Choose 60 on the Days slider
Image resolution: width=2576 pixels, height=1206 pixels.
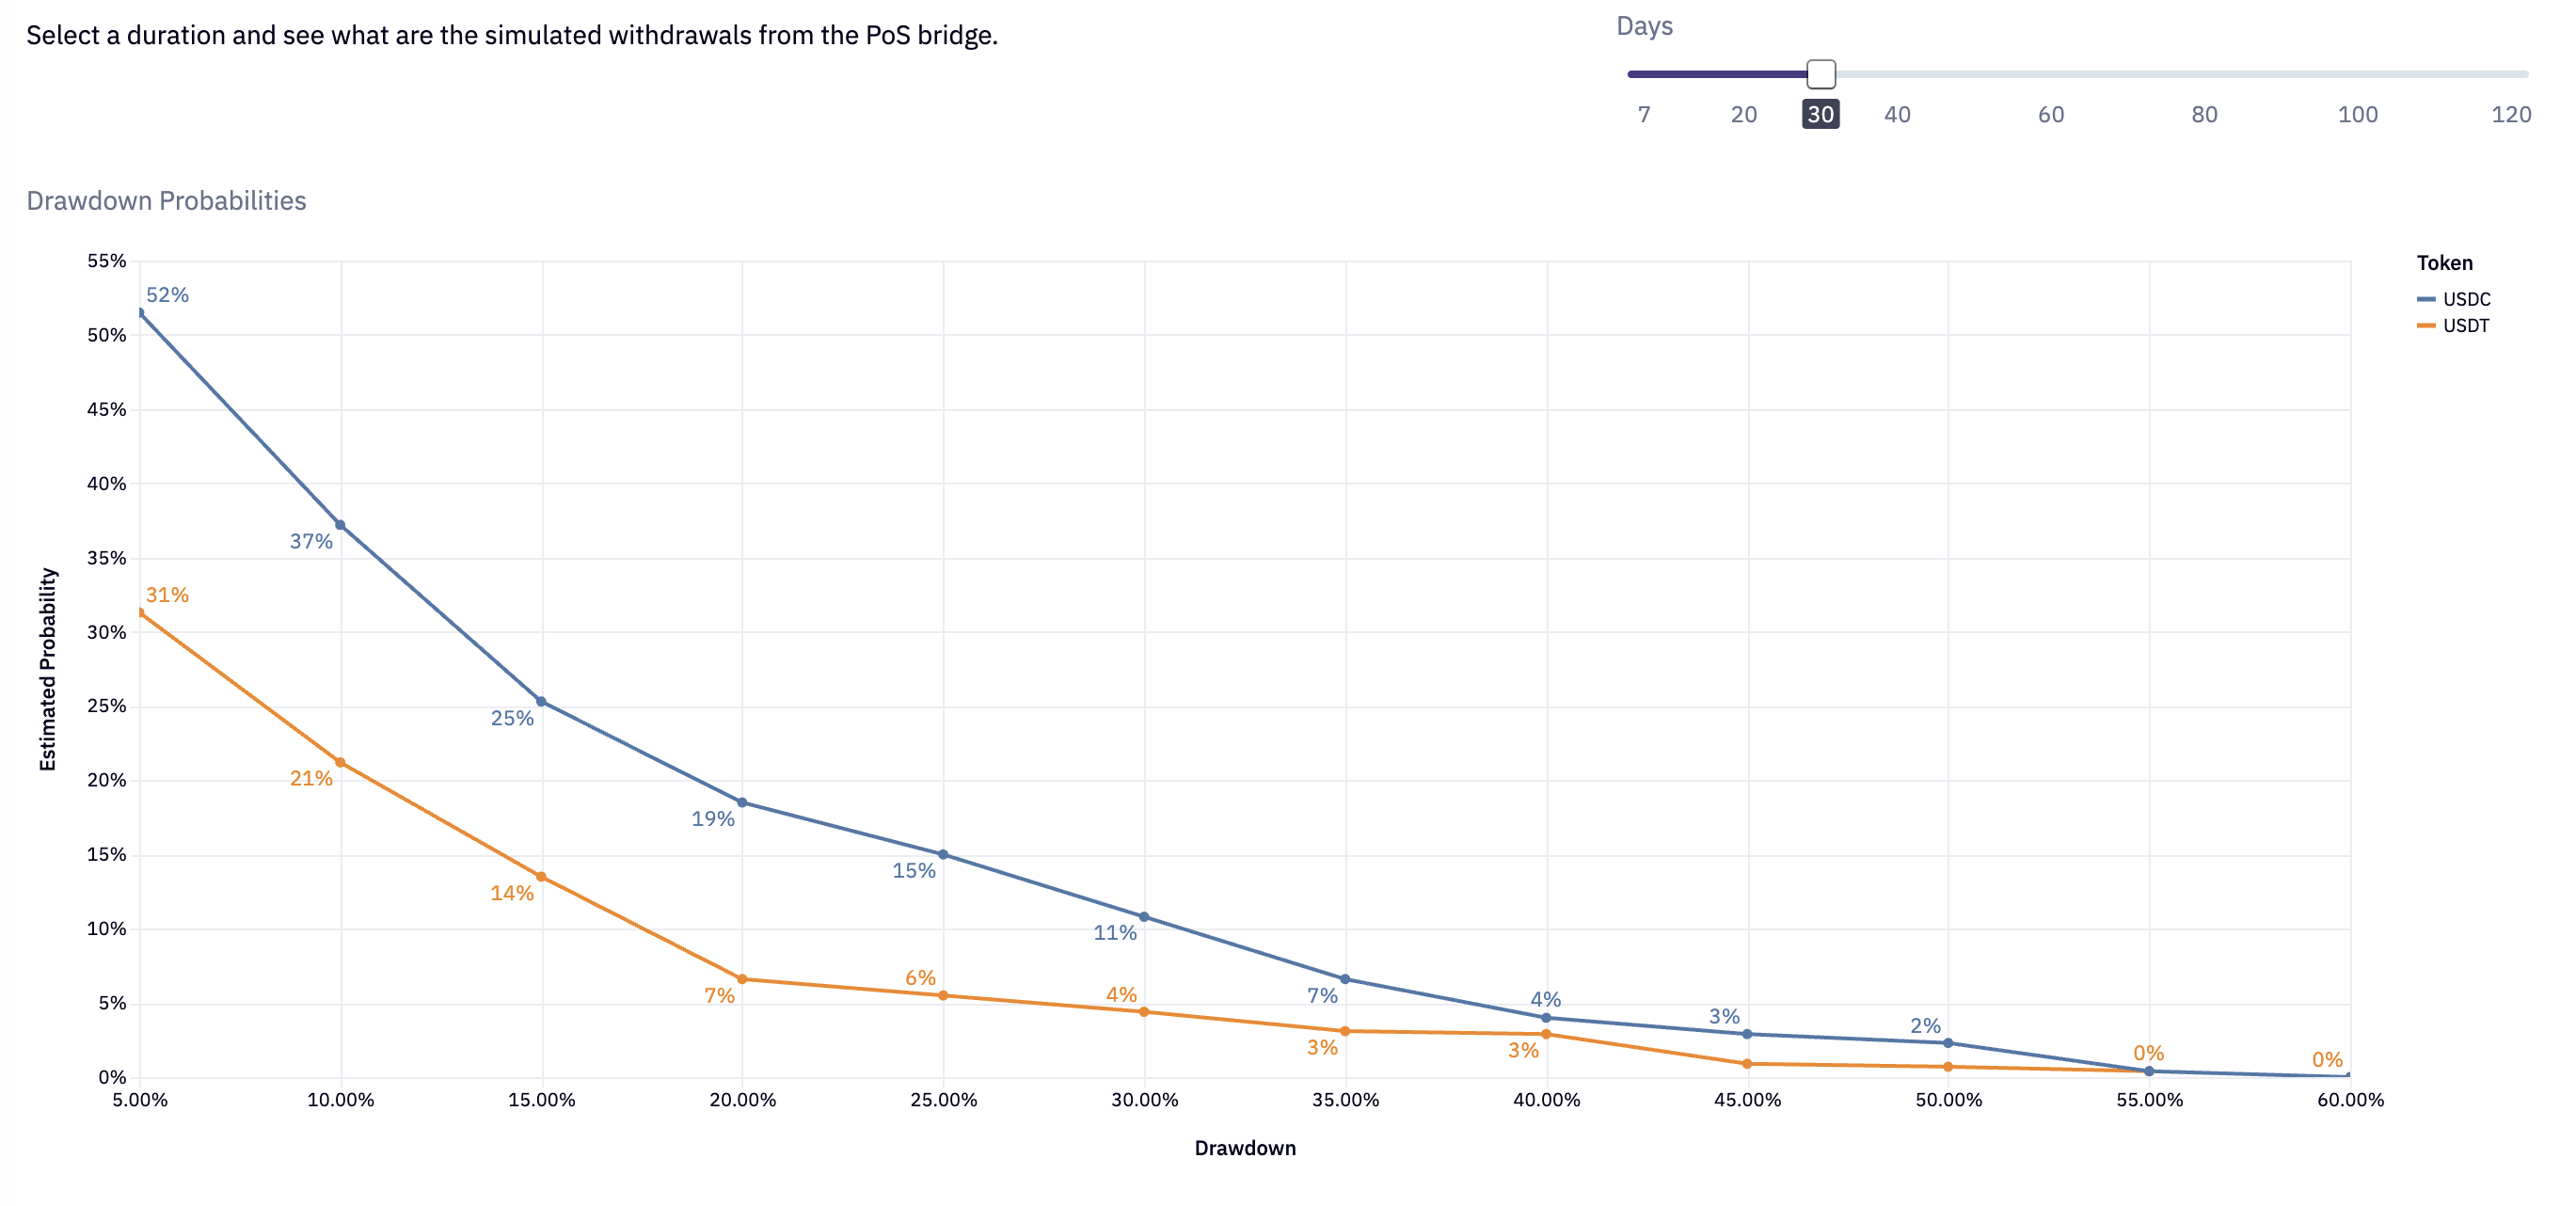[x=2051, y=114]
